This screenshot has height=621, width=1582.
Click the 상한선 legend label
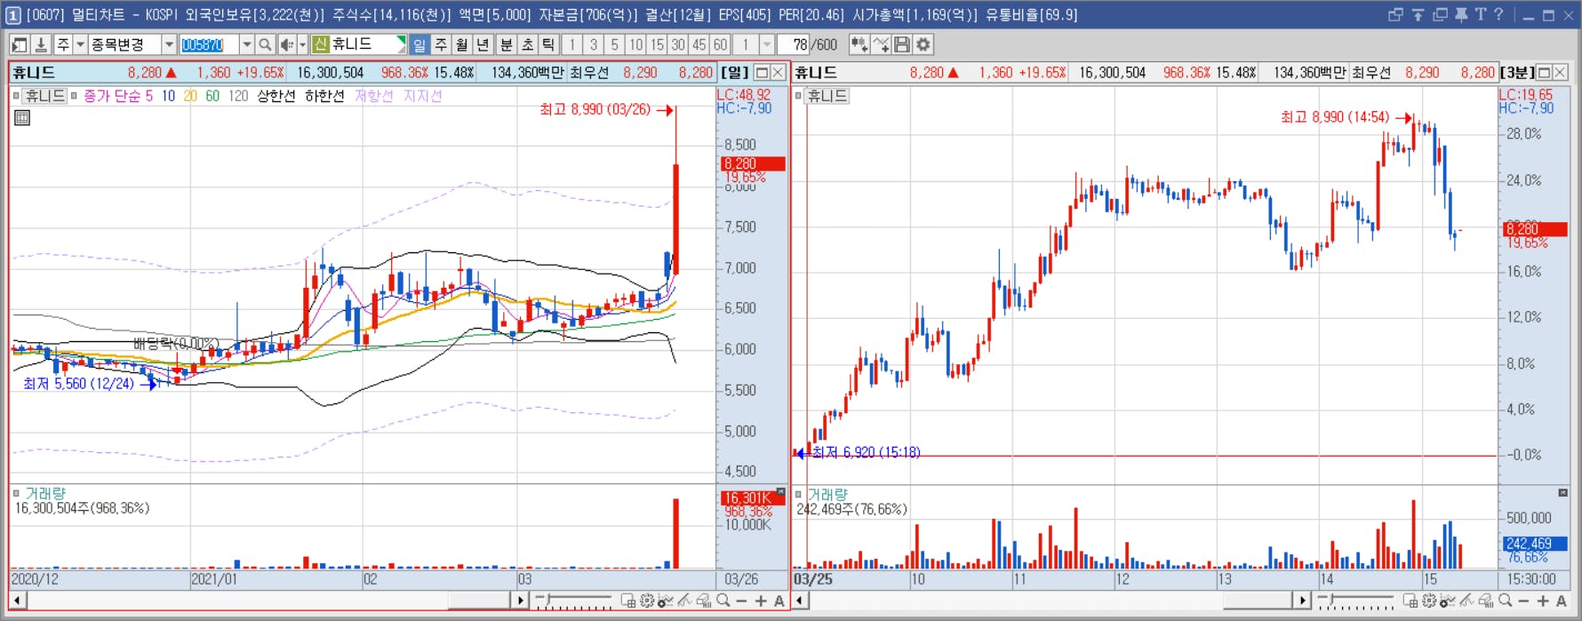(x=276, y=96)
